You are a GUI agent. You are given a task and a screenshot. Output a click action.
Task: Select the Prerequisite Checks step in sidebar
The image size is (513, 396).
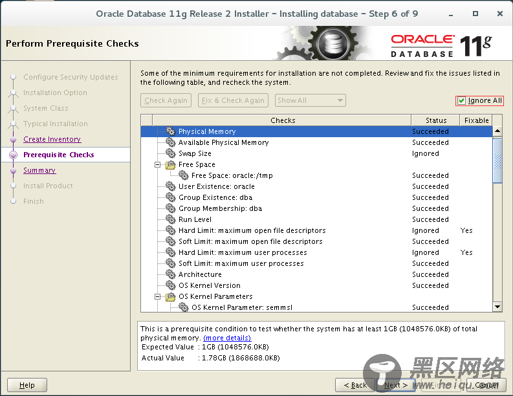click(x=59, y=155)
